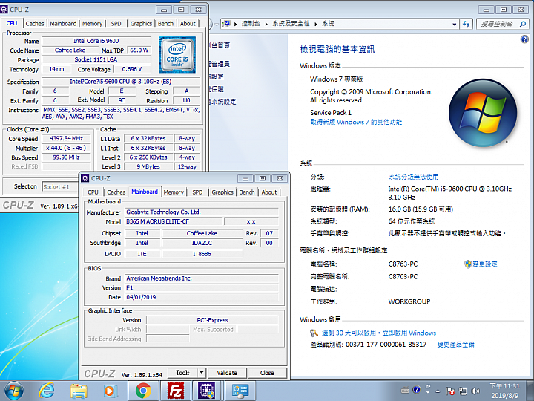Click the Core Speed 4397.84 MHz value

pos(67,138)
